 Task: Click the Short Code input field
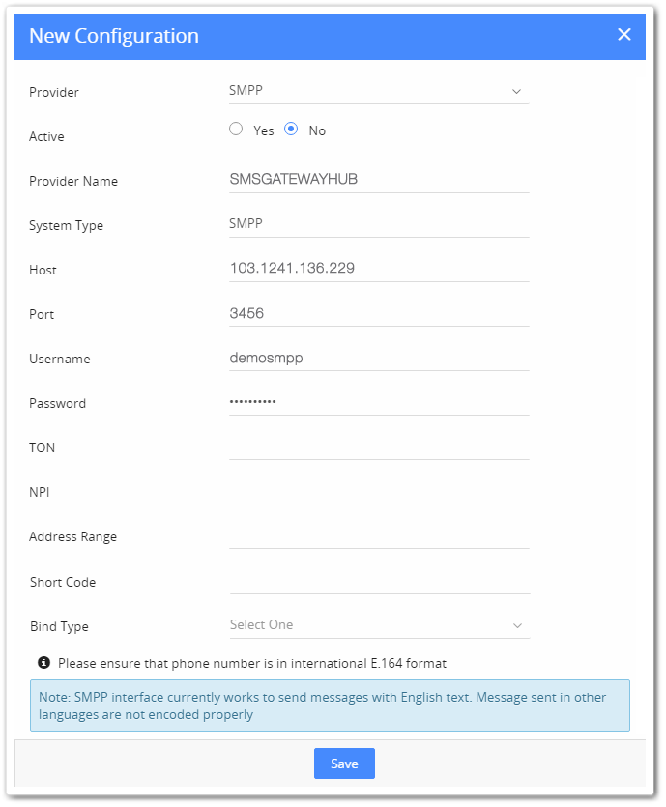point(379,580)
